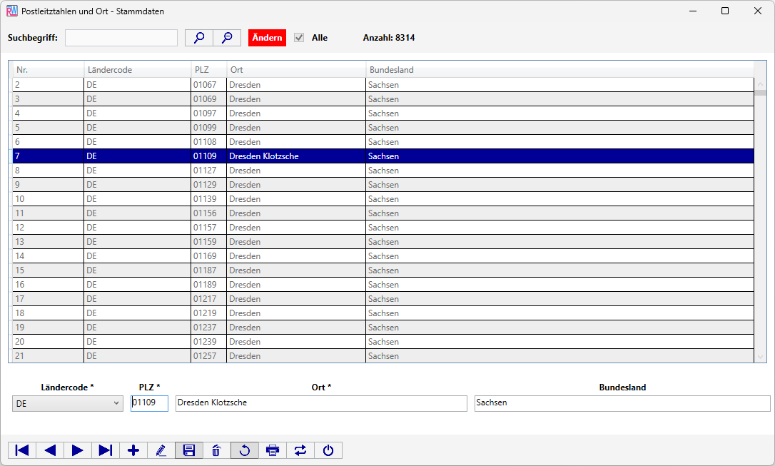Click the PLZ input field containing 01109
Image resolution: width=775 pixels, height=466 pixels.
pyautogui.click(x=149, y=402)
